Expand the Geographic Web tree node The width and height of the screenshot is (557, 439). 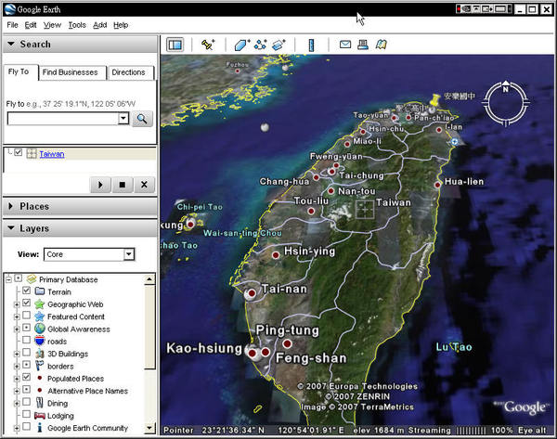click(17, 304)
